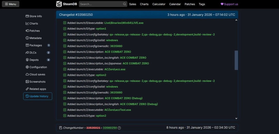Click the SteamDB logo icon
The image size is (279, 134).
59,4
